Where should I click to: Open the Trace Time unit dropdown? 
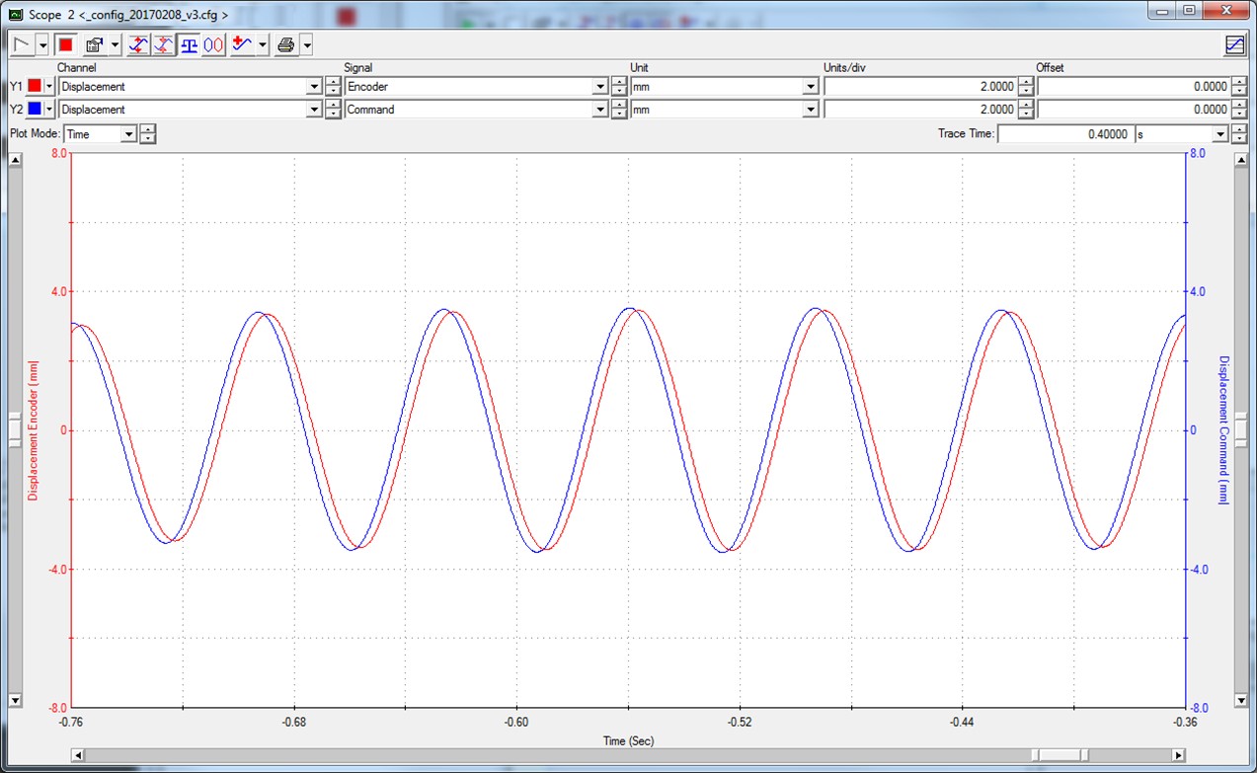(x=1220, y=134)
